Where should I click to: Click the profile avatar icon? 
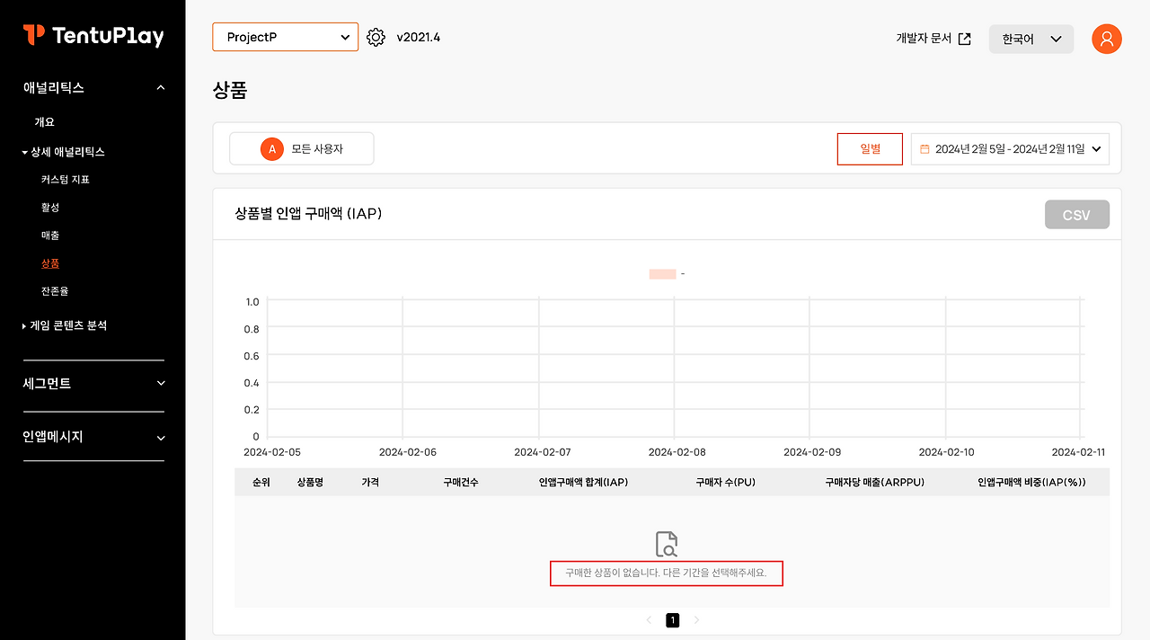click(x=1106, y=39)
